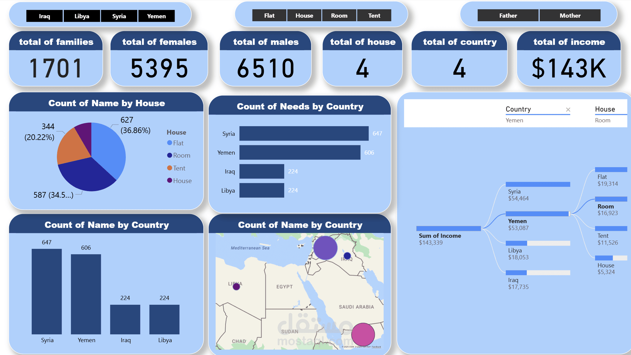The width and height of the screenshot is (631, 355).
Task: Click the Flat legend color marker
Action: [x=170, y=143]
